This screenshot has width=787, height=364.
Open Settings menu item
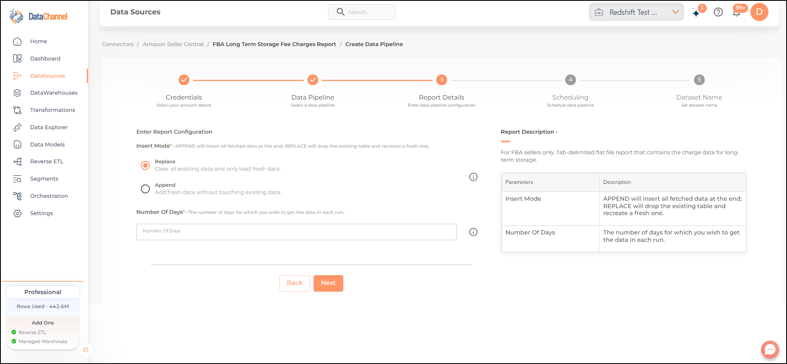pos(42,213)
